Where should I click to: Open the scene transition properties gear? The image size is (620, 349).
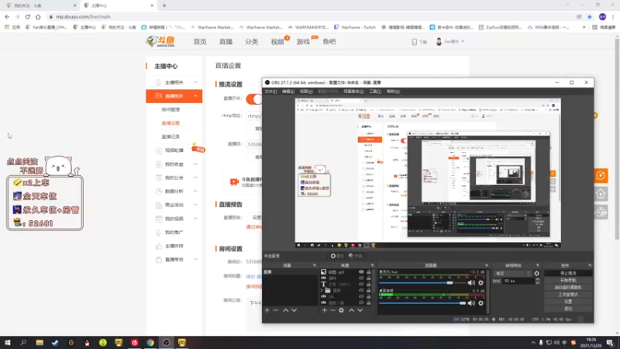[536, 274]
